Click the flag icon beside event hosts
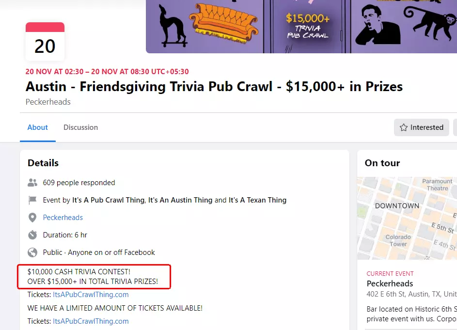The height and width of the screenshot is (330, 457). pos(32,200)
